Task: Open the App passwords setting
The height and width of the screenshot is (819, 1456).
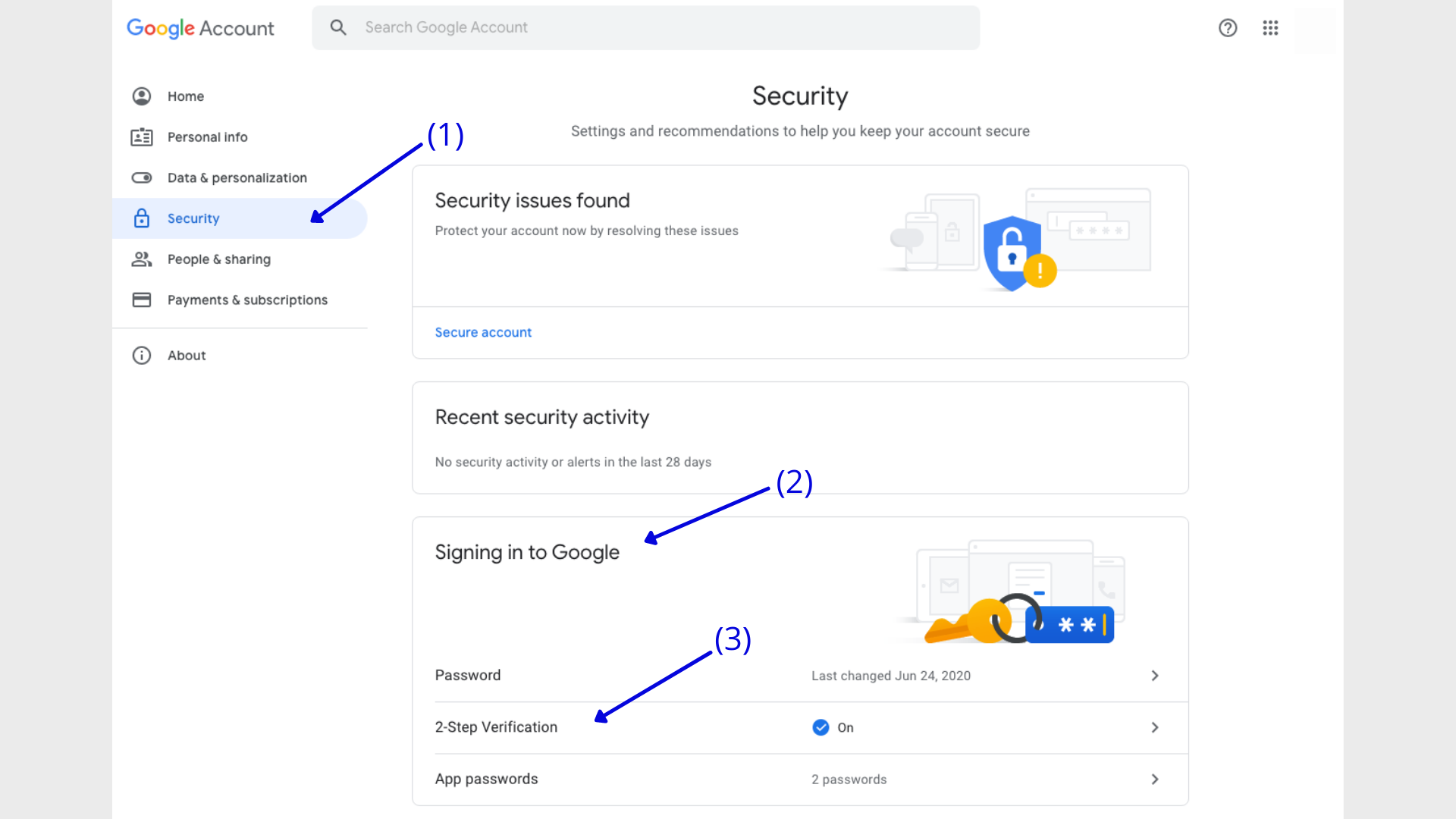Action: [x=800, y=779]
